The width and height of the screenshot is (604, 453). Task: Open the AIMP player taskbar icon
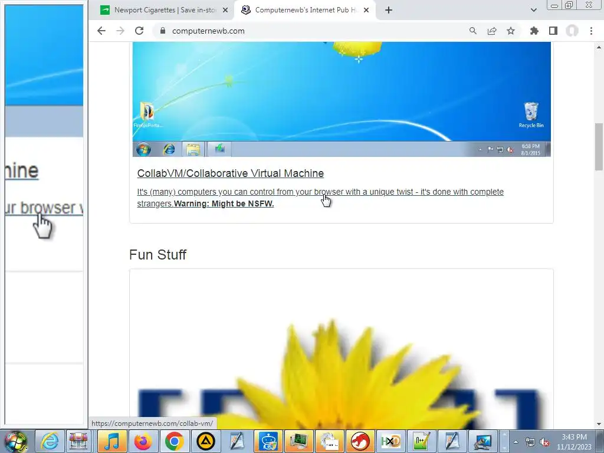(x=205, y=441)
